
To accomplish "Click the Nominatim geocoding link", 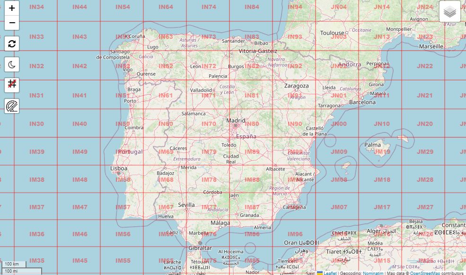I will pyautogui.click(x=373, y=273).
